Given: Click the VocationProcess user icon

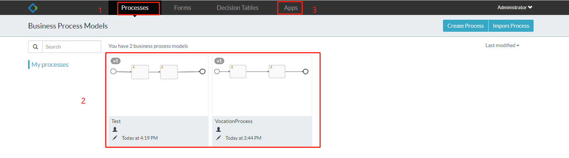Looking at the screenshot, I should point(219,129).
